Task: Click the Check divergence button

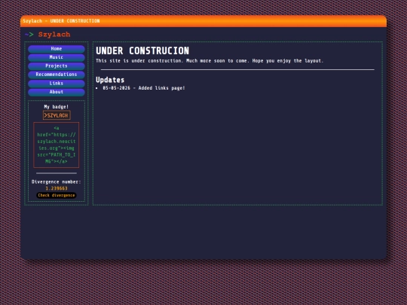Action: coord(57,195)
